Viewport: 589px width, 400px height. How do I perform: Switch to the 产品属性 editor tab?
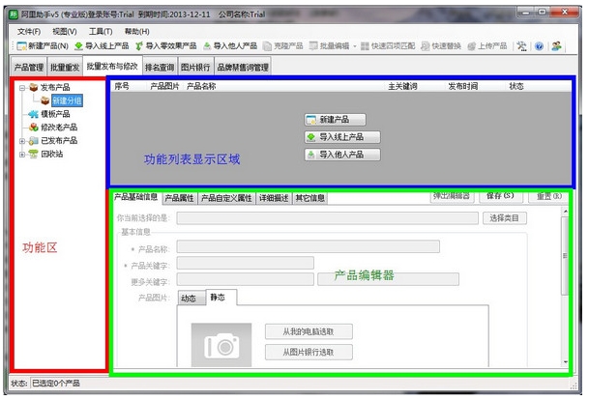(x=179, y=198)
